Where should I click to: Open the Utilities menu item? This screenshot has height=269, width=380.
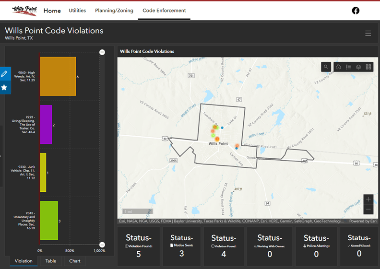[77, 11]
